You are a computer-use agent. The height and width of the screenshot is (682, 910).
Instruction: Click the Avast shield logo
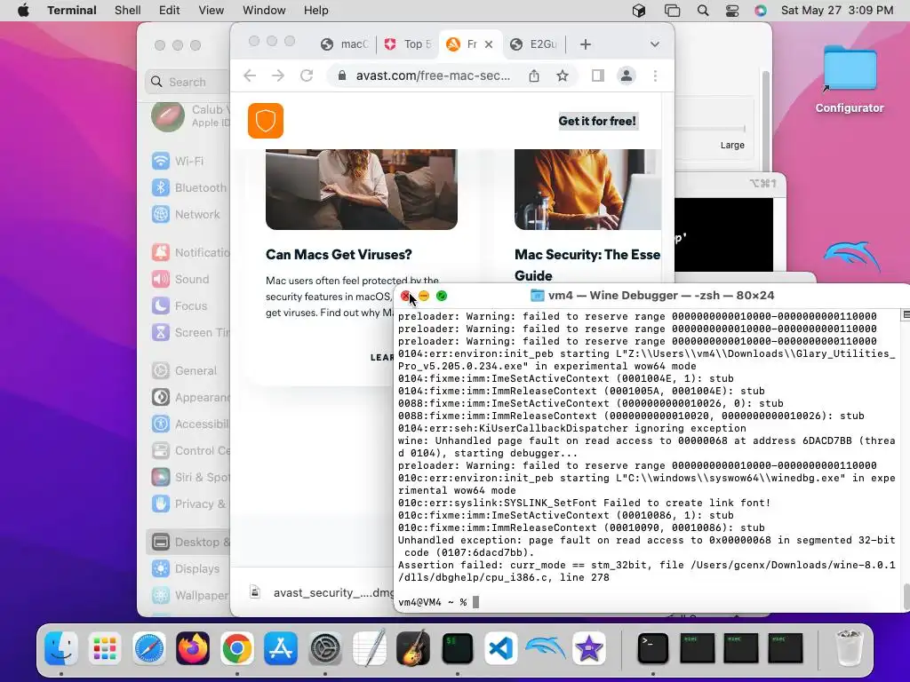266,121
